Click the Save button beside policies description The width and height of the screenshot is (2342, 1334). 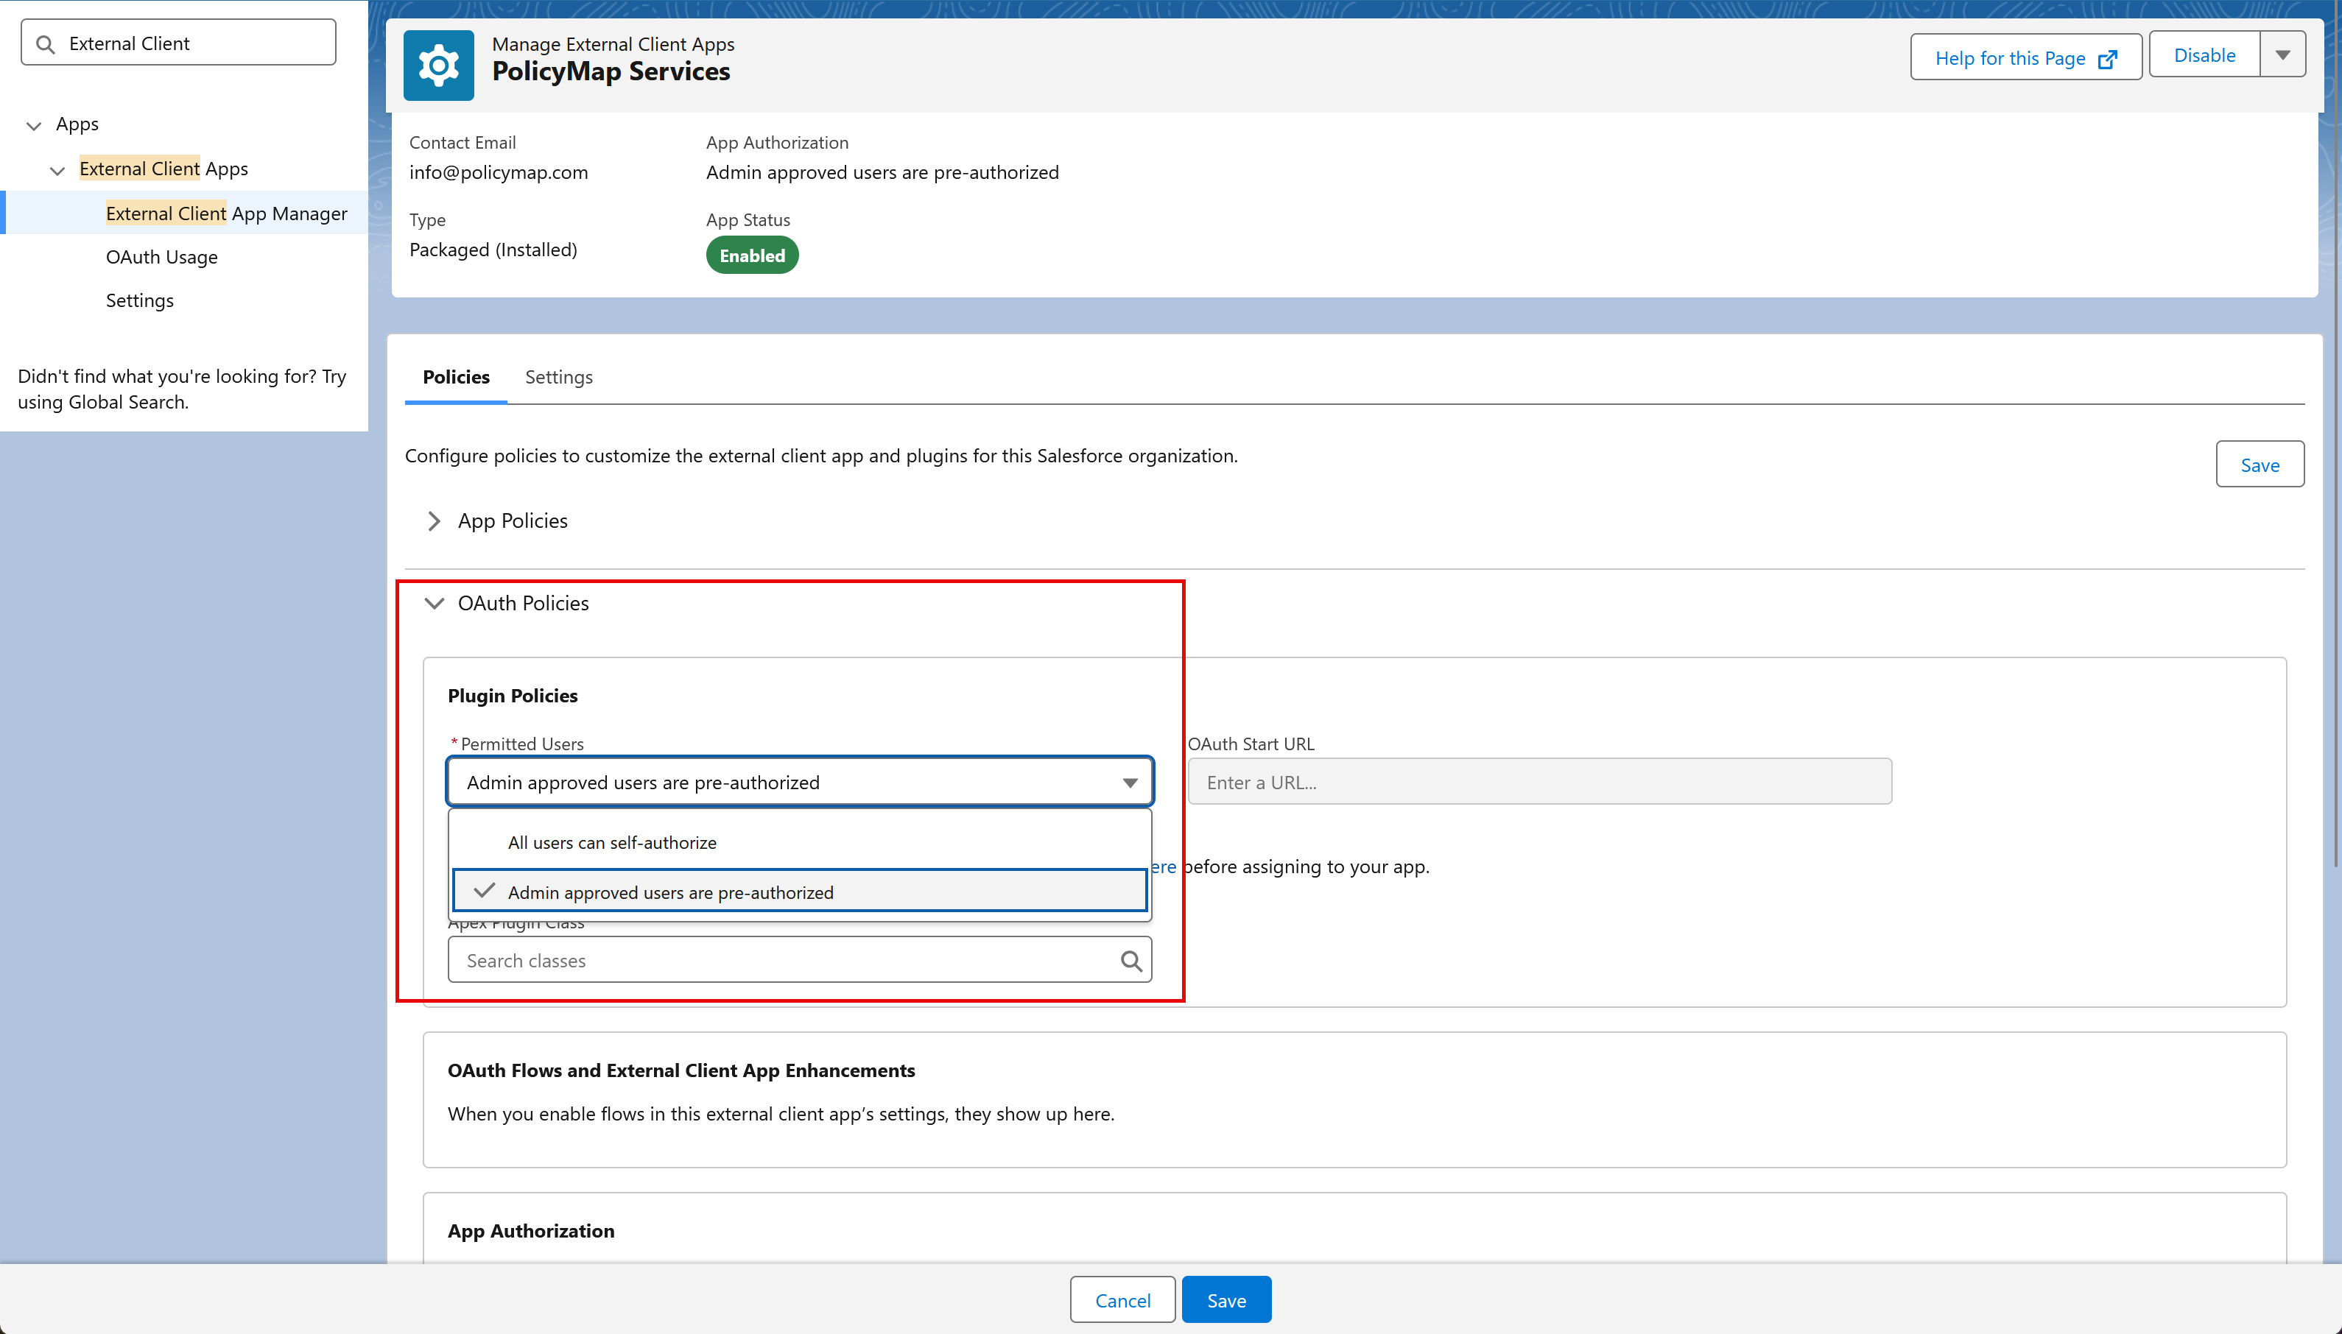coord(2259,465)
